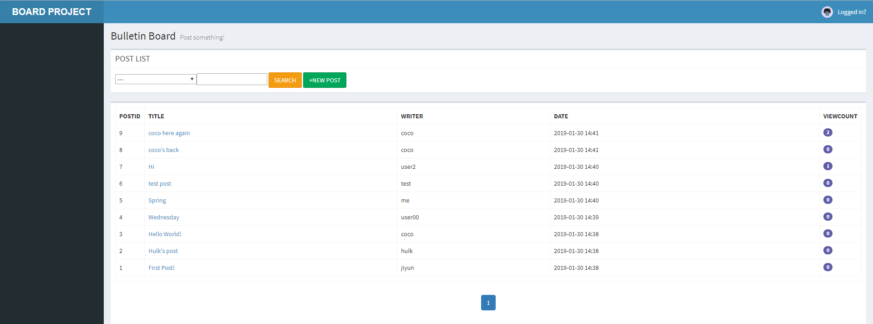Click view count badge of 'Hello World!' row

(x=828, y=233)
